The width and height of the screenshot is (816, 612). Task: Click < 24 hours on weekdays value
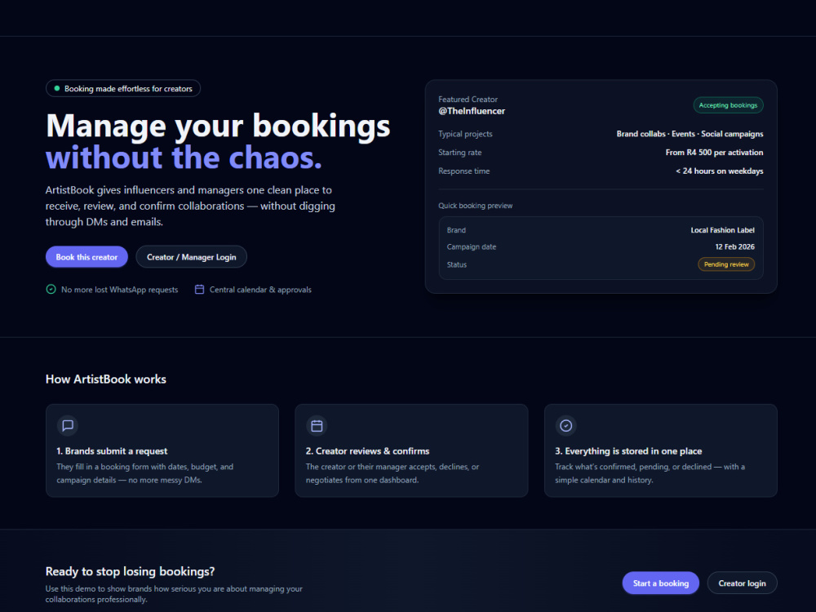click(x=719, y=171)
